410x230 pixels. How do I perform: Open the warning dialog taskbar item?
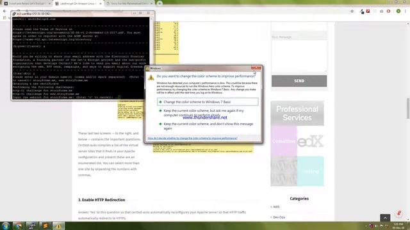[x=58, y=226]
